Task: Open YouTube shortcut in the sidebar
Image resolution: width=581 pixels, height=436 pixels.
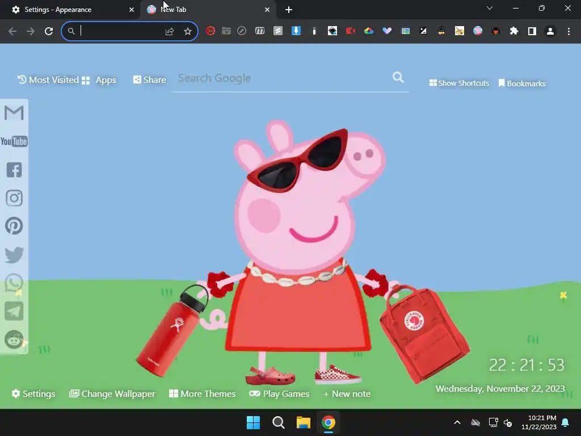Action: click(x=14, y=141)
